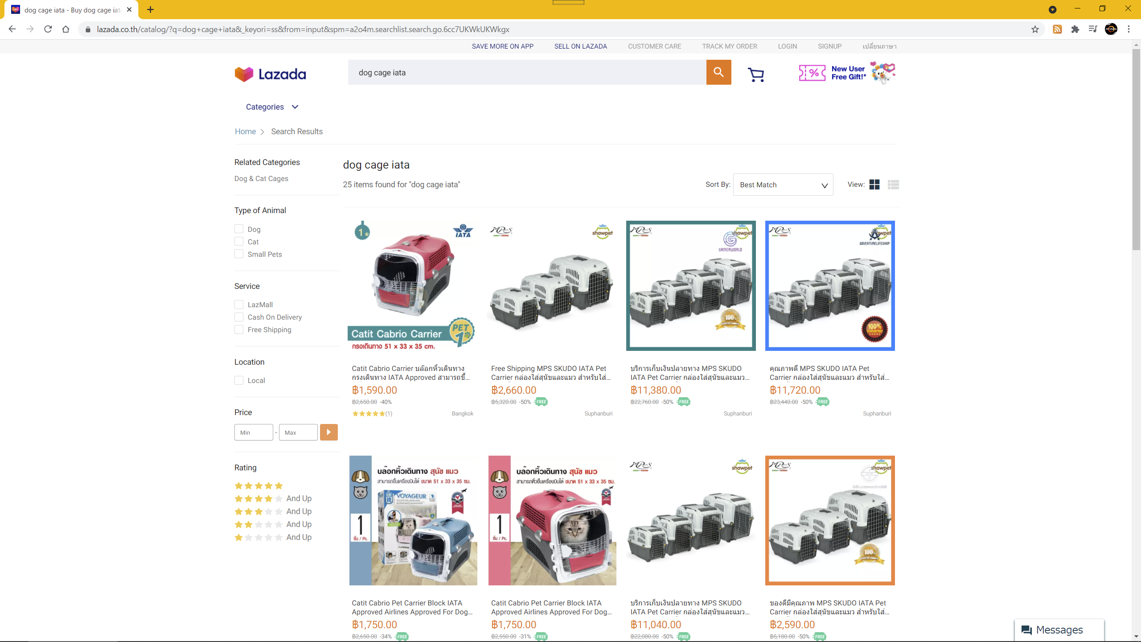Click the New User Free Gift banner

coord(847,73)
